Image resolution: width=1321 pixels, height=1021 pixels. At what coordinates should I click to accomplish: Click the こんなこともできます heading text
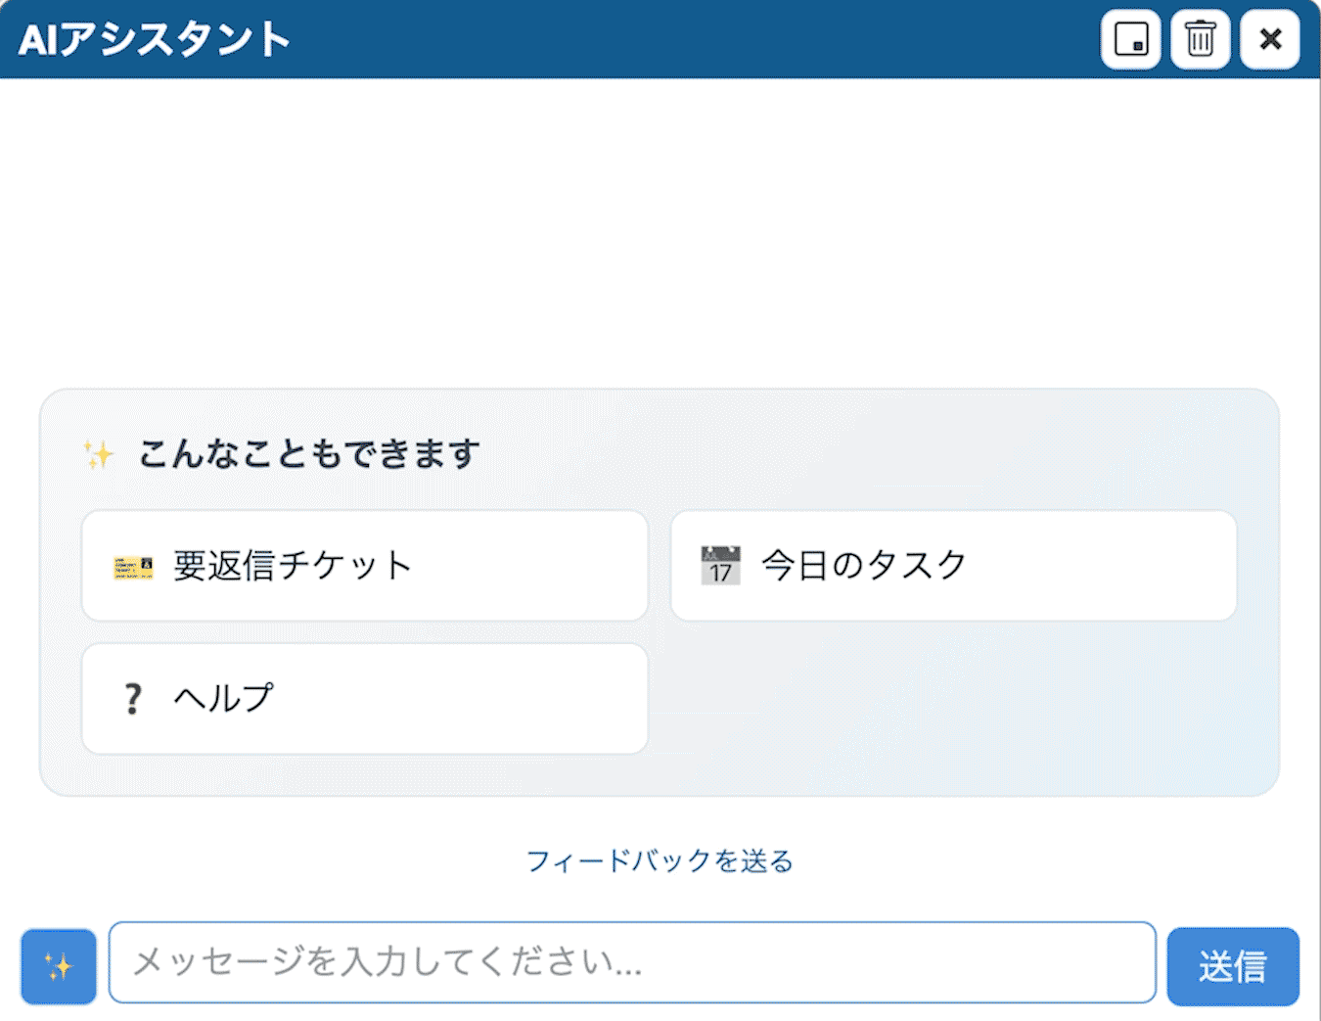coord(309,454)
